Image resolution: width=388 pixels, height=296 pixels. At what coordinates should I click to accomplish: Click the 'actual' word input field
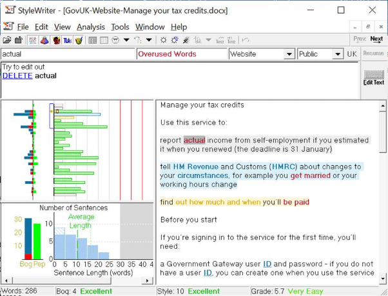(68, 54)
